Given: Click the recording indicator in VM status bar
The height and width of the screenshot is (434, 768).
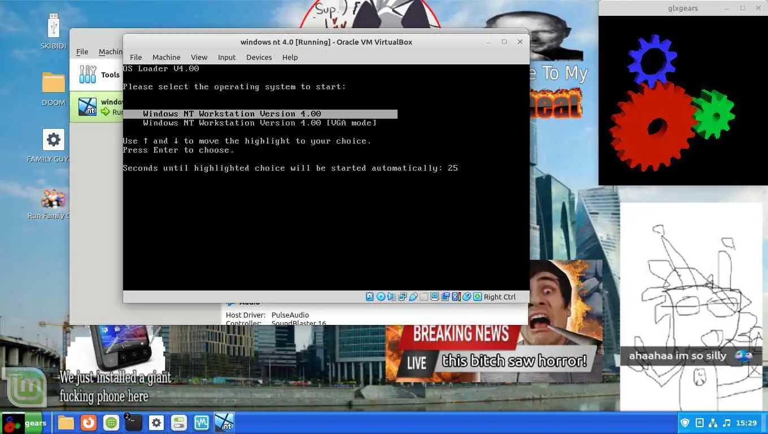Looking at the screenshot, I should [x=445, y=297].
